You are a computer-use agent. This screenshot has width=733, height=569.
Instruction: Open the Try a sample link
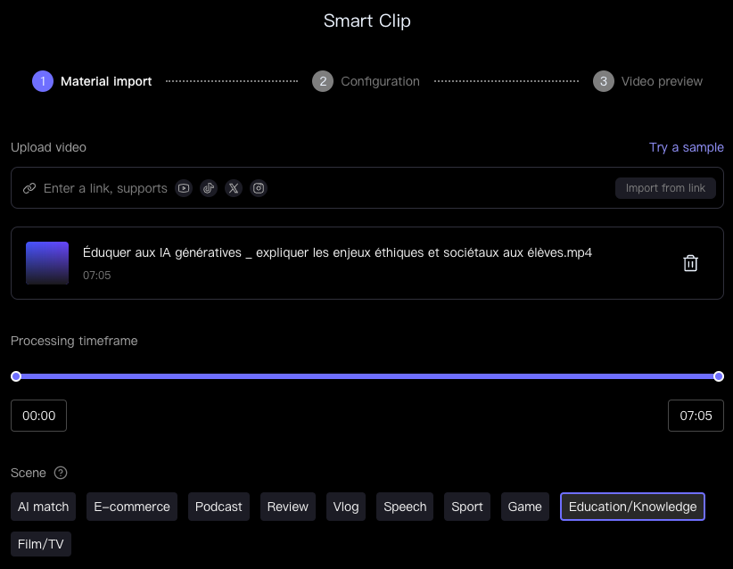point(686,147)
